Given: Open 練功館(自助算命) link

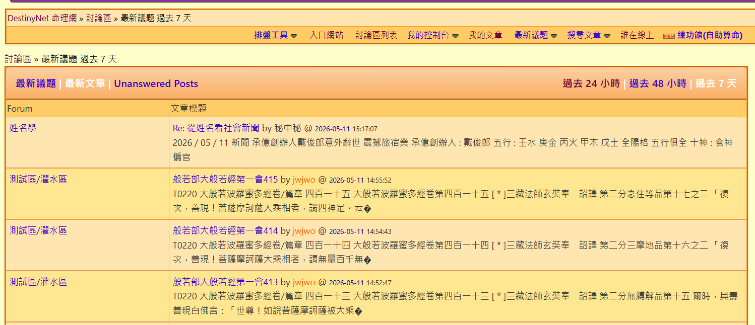Looking at the screenshot, I should pyautogui.click(x=710, y=35).
